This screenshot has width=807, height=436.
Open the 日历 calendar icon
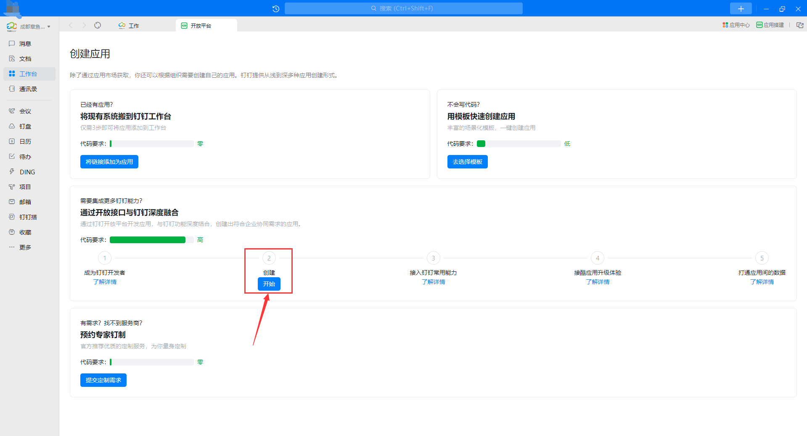point(12,141)
